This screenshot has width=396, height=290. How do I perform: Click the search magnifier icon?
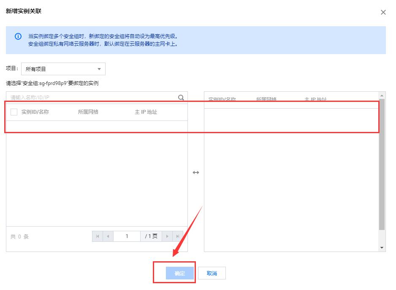[181, 97]
